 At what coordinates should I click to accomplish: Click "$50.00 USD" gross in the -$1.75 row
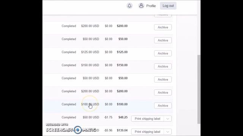point(91,117)
